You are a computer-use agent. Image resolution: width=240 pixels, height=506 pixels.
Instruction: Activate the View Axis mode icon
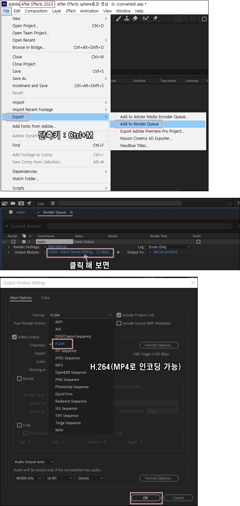point(193,19)
